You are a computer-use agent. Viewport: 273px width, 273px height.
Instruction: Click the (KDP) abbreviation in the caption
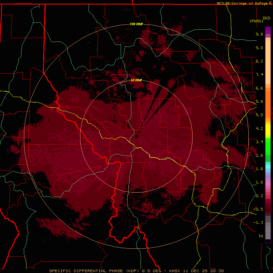pyautogui.click(x=133, y=271)
